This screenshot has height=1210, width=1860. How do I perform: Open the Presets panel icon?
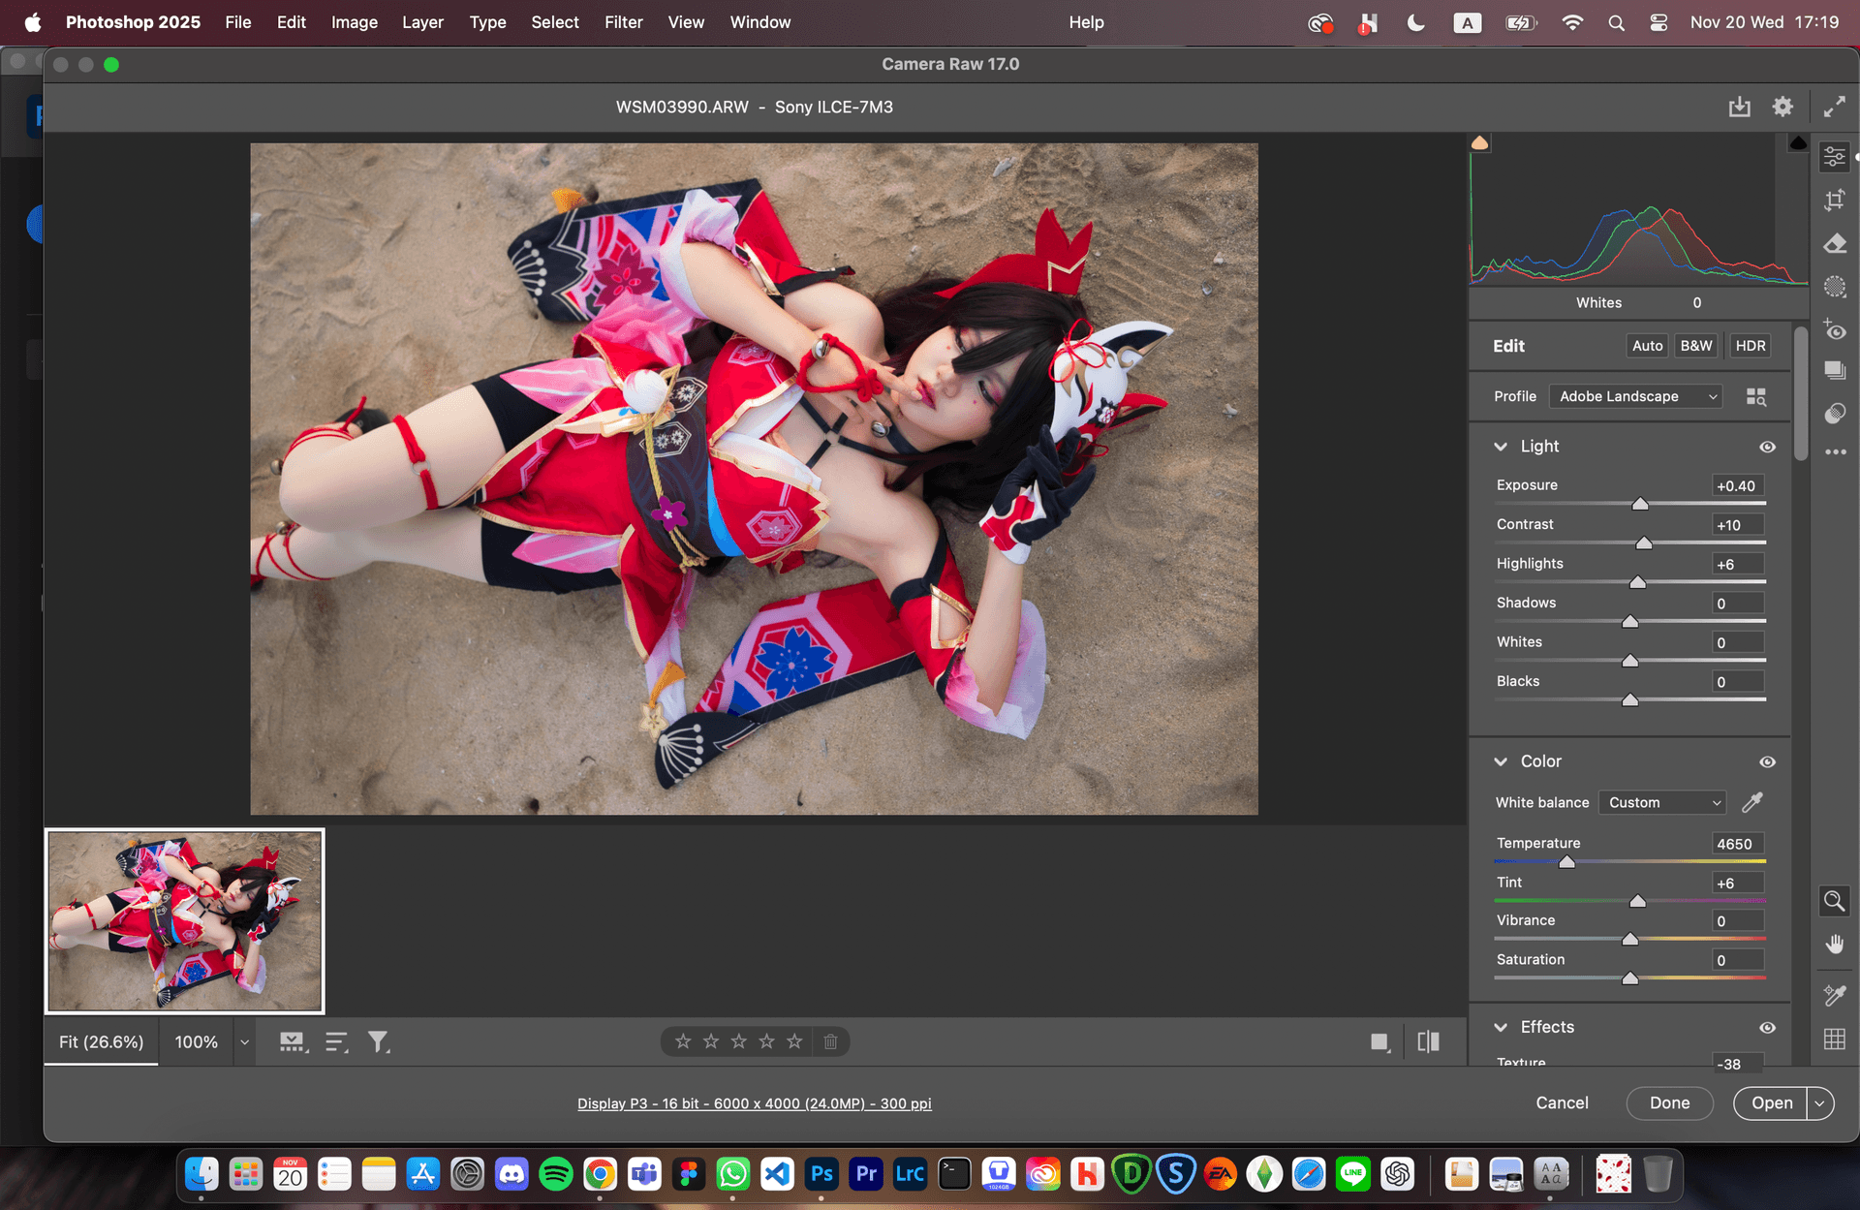pos(1835,414)
